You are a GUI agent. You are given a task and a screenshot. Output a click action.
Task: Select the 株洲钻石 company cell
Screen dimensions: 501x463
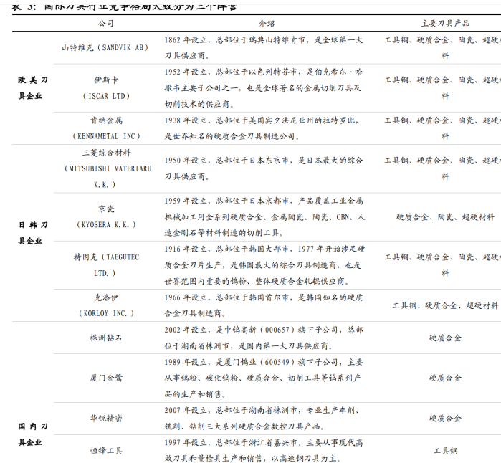(x=106, y=338)
